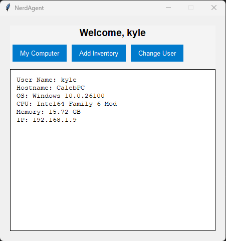
Task: Select the 'Hostname: CalebPC' line
Action: 51,88
